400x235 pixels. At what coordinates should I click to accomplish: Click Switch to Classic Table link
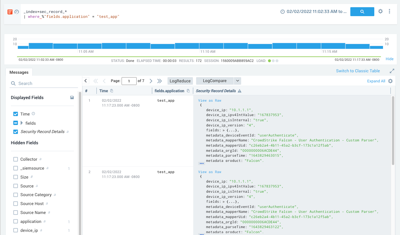point(358,71)
